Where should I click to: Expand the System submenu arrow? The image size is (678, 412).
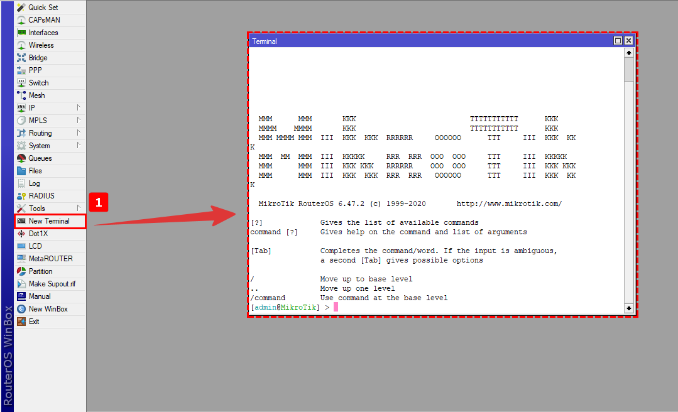point(79,146)
